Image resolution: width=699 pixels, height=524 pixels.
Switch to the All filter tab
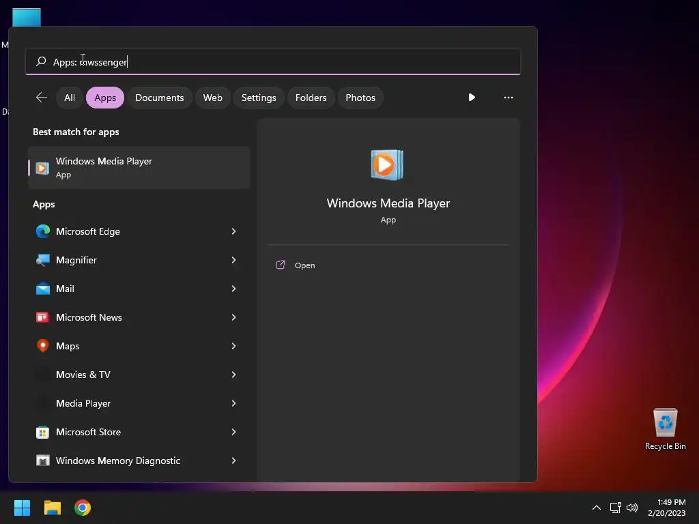tap(70, 98)
